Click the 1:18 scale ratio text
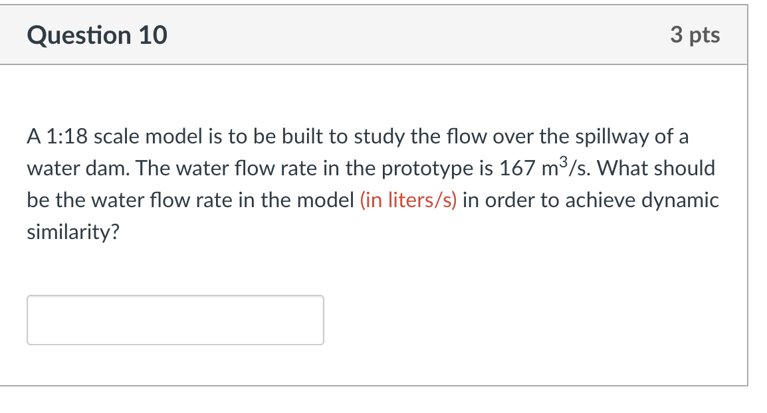Image resolution: width=767 pixels, height=413 pixels. [x=66, y=136]
